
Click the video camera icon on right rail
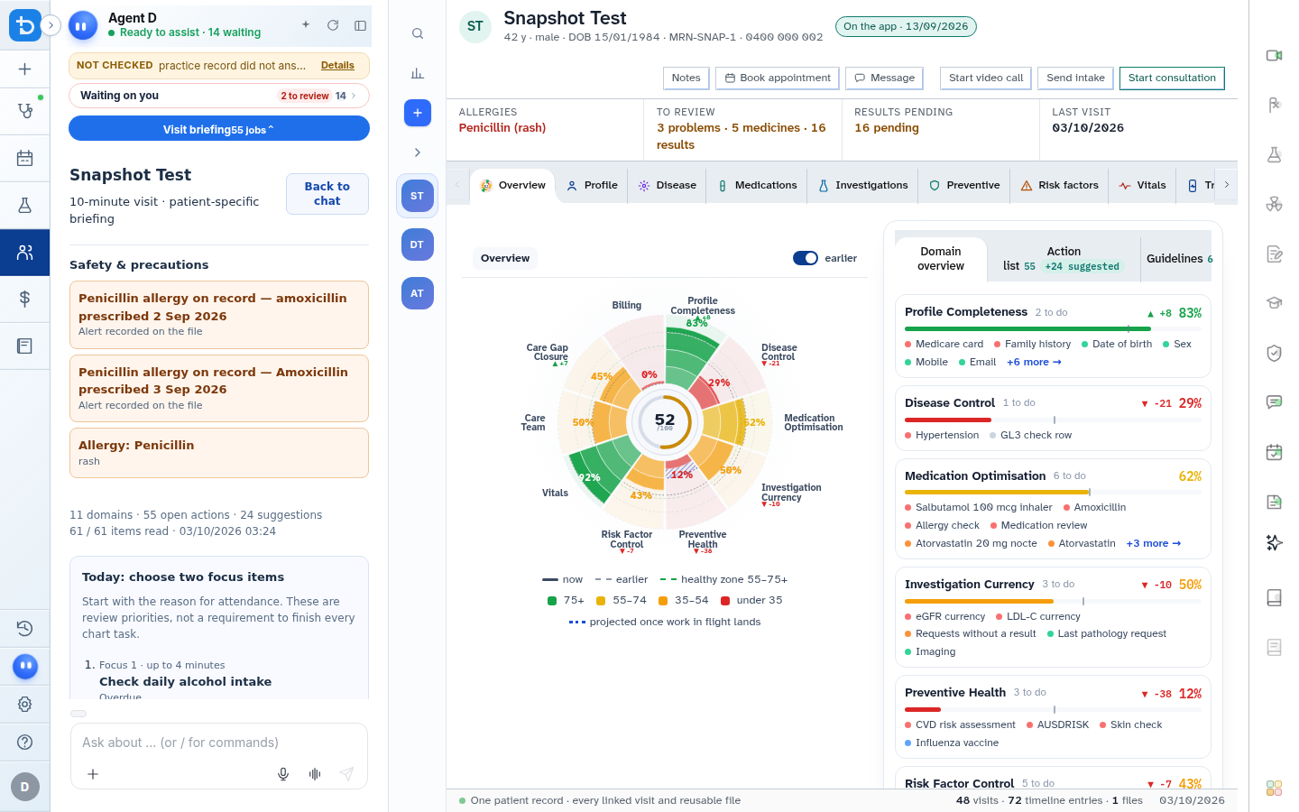(1274, 55)
